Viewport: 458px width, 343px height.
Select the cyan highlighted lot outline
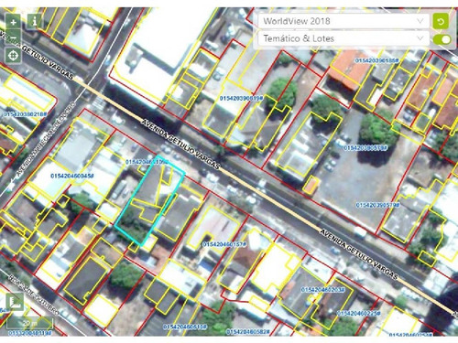pos(149,200)
